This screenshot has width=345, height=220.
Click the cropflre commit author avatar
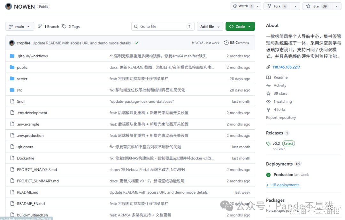coord(12,43)
